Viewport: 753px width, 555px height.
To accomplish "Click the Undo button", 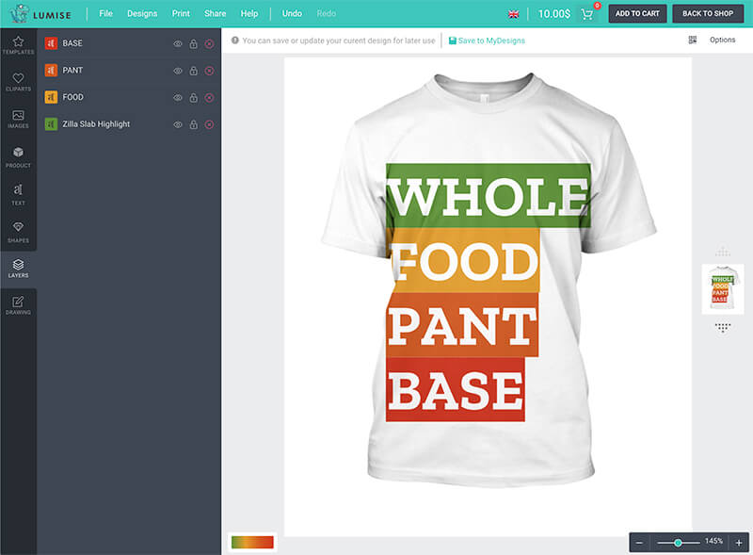I will 292,13.
